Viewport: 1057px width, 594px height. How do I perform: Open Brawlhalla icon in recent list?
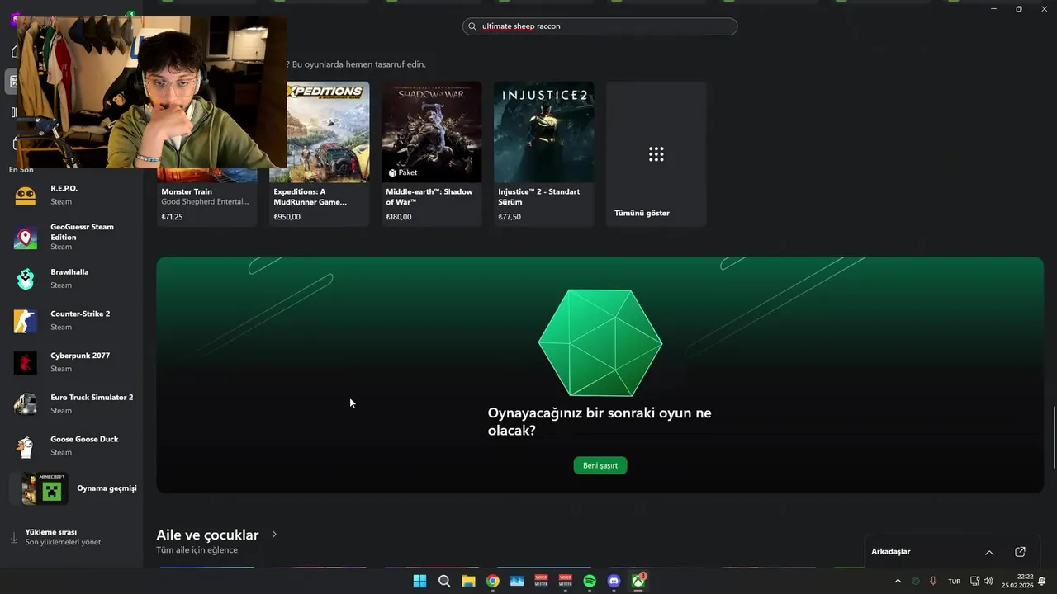click(26, 279)
